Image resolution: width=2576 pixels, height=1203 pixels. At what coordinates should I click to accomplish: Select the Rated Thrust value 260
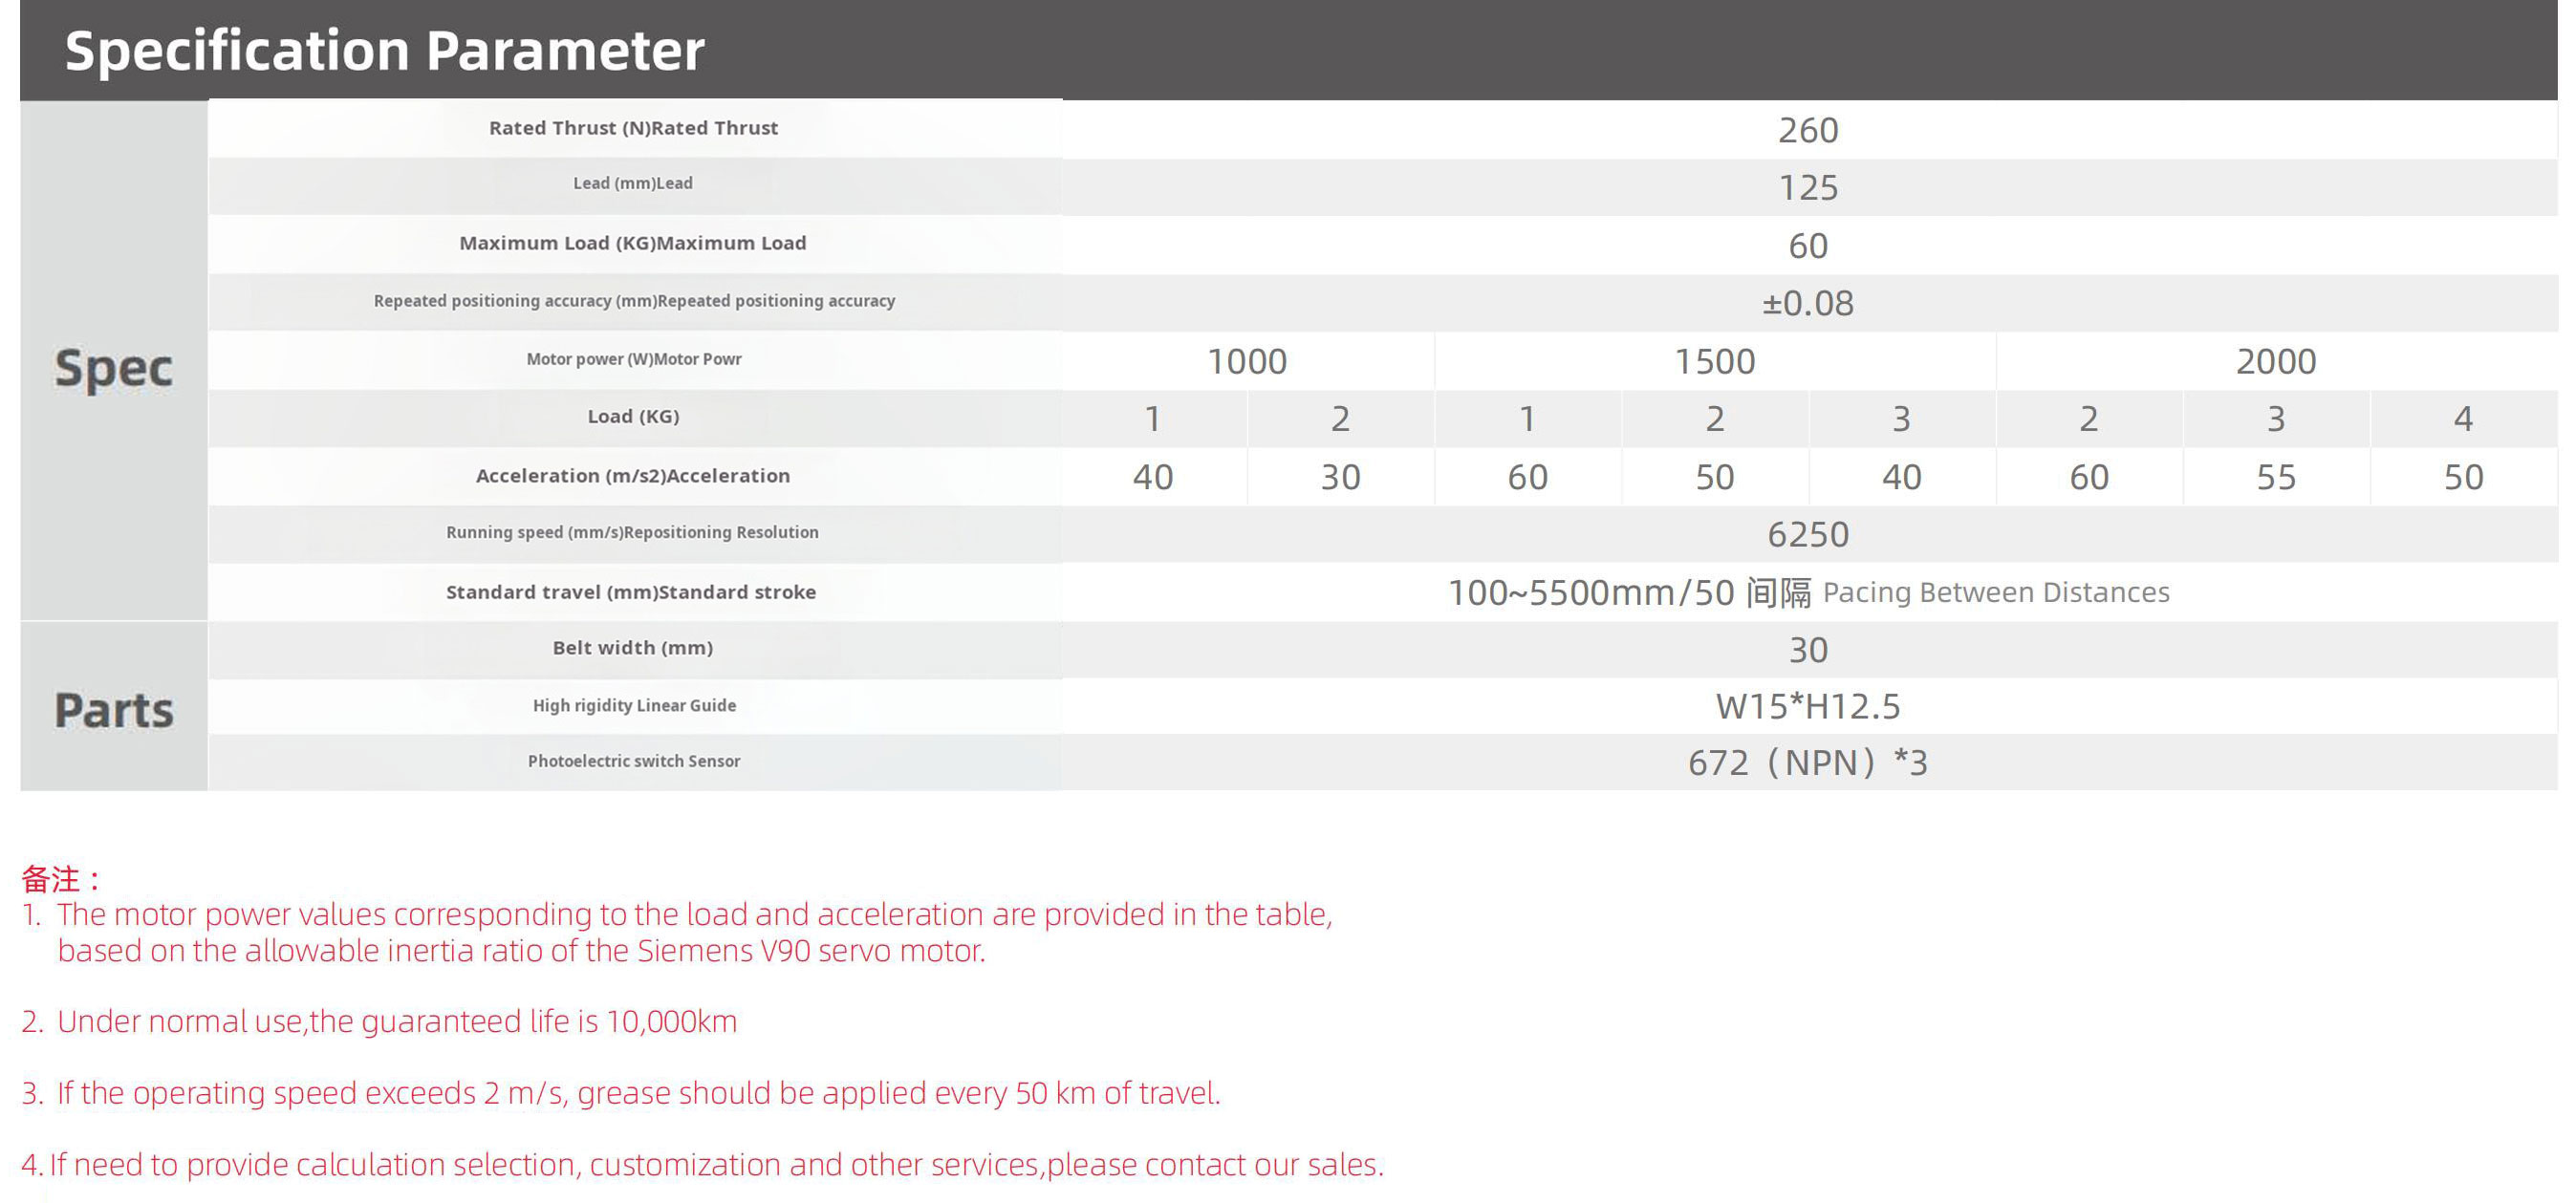1807,130
